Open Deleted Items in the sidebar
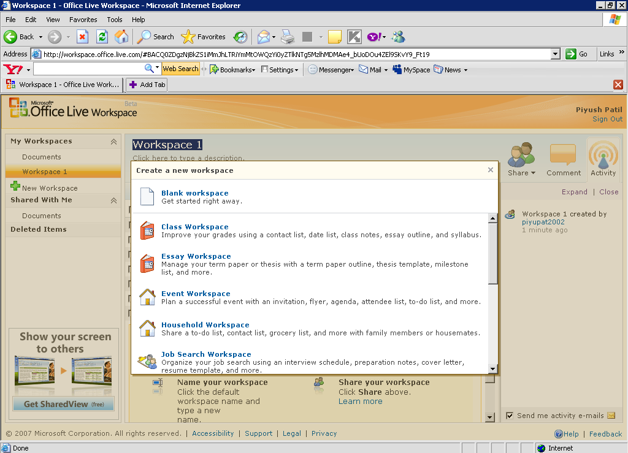Image resolution: width=628 pixels, height=453 pixels. tap(39, 229)
